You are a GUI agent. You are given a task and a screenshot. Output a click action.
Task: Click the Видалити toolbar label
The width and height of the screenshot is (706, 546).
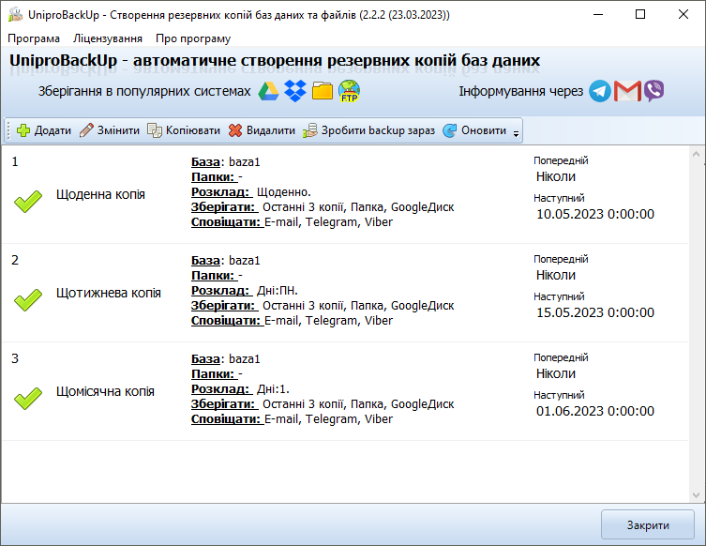271,130
